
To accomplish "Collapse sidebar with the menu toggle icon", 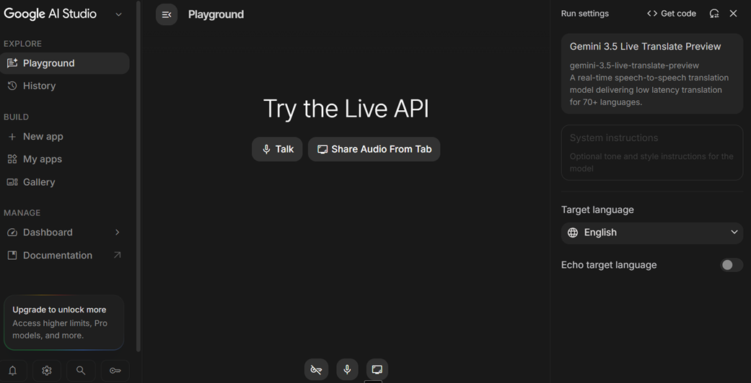I will tap(167, 15).
